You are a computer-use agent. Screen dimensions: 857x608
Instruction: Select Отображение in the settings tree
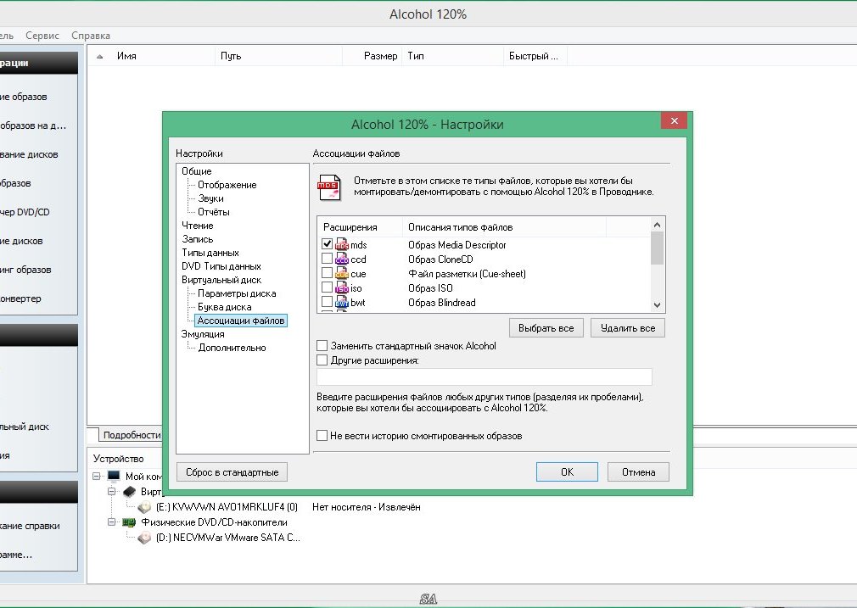[227, 185]
